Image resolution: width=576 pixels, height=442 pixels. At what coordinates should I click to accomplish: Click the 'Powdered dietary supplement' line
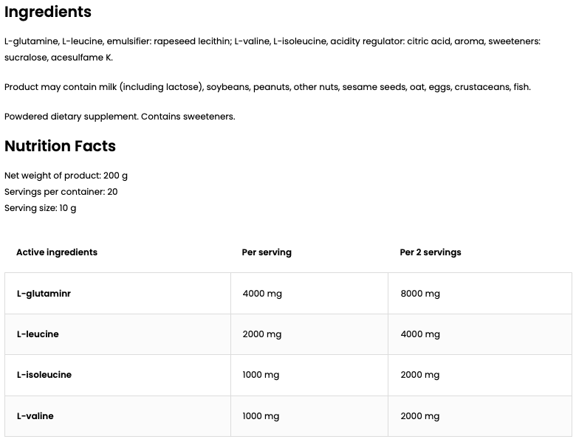pyautogui.click(x=120, y=117)
